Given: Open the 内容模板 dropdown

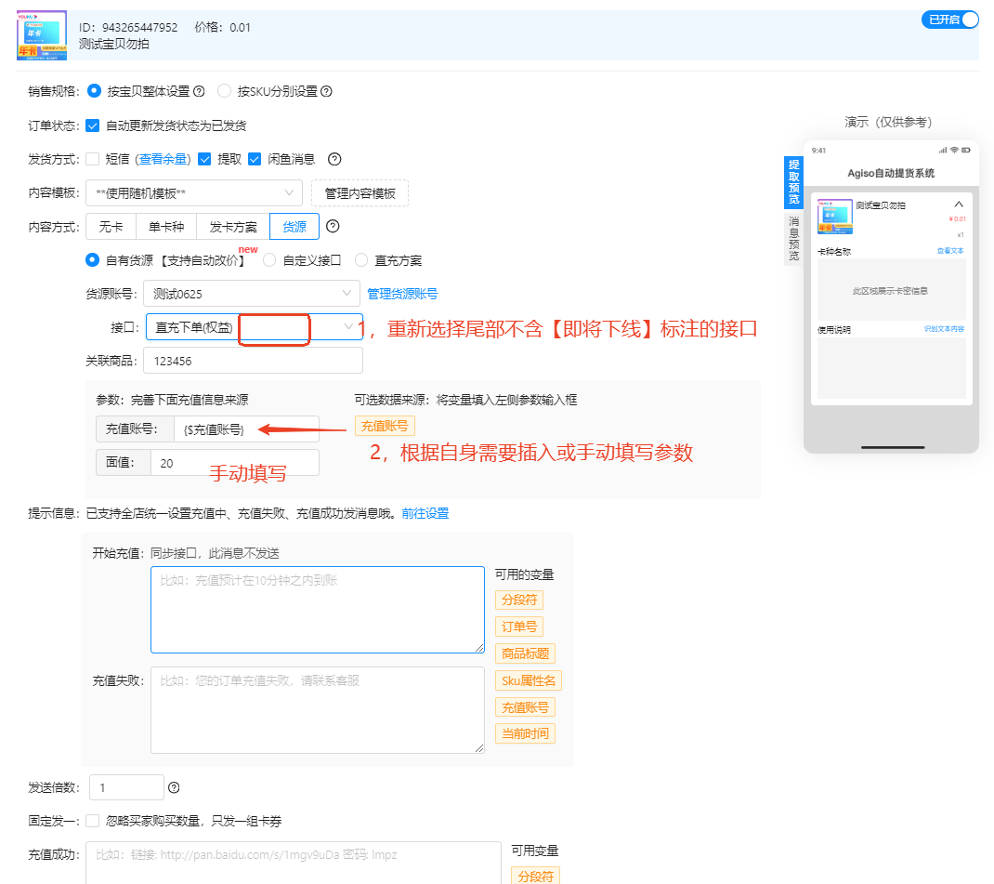Looking at the screenshot, I should tap(194, 192).
